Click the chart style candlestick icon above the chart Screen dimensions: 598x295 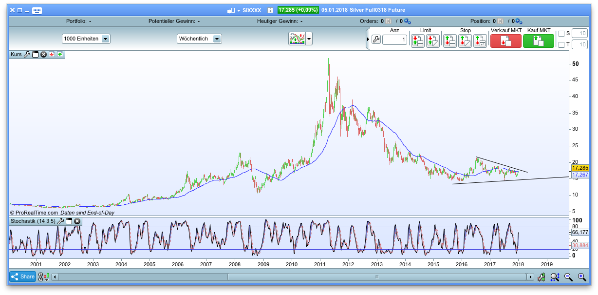click(x=298, y=39)
